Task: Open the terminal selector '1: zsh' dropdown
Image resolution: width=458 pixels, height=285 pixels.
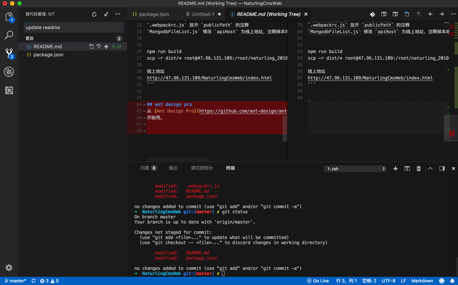Action: (x=355, y=169)
